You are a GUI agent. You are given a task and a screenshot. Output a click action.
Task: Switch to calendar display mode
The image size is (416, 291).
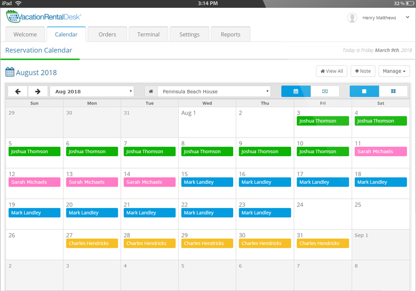pyautogui.click(x=296, y=91)
